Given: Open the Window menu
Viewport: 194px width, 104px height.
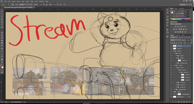Looking at the screenshot, I should coord(41,1).
